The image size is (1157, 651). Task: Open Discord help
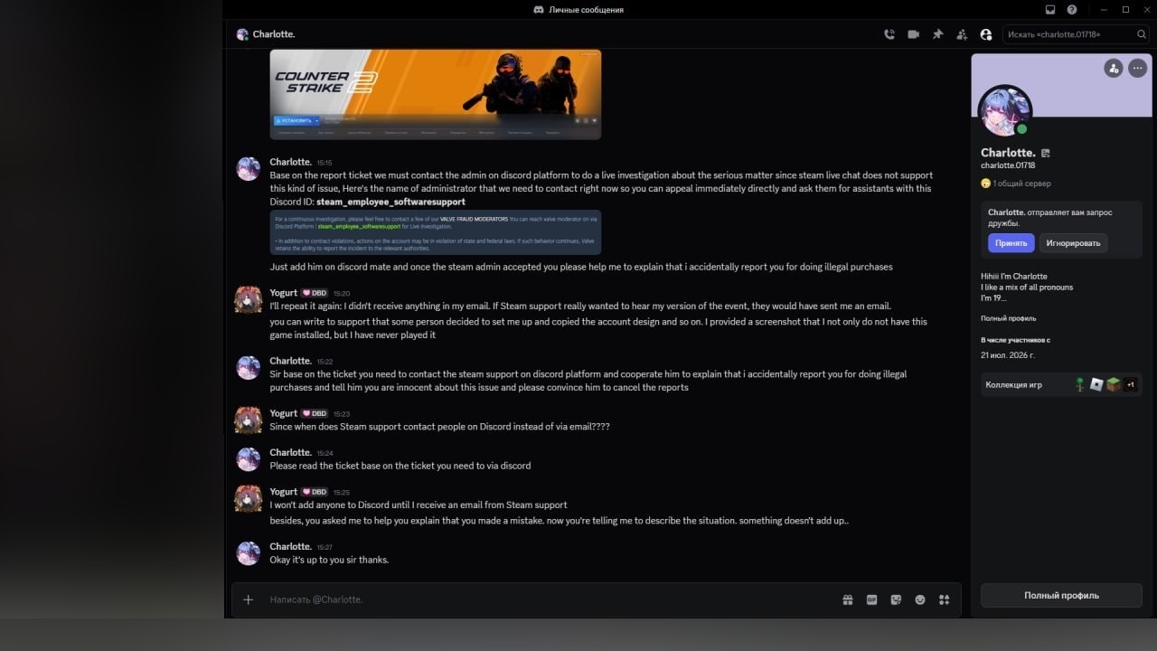coord(1072,10)
